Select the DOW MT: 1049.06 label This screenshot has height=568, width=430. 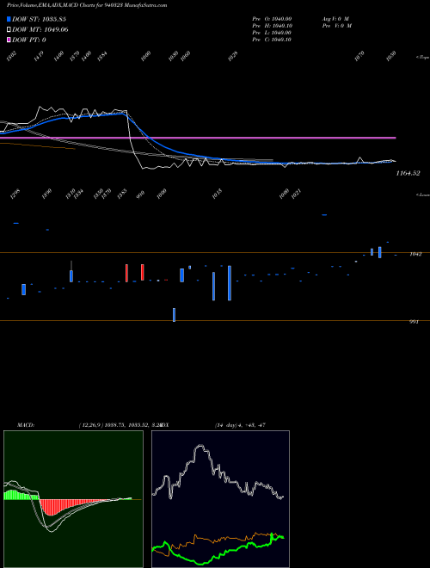(x=40, y=29)
